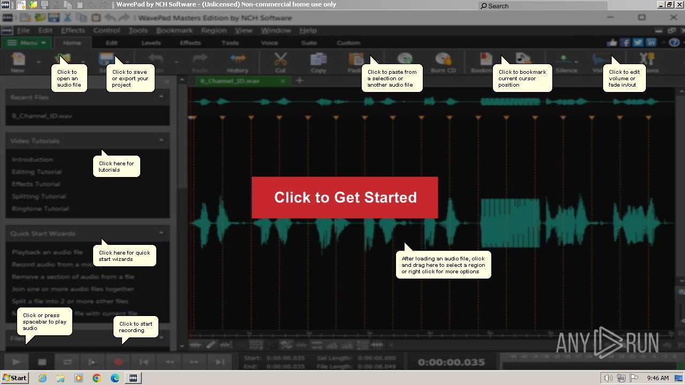Viewport: 685px width, 385px height.
Task: Open the Splitting Tutorial link
Action: pos(39,196)
